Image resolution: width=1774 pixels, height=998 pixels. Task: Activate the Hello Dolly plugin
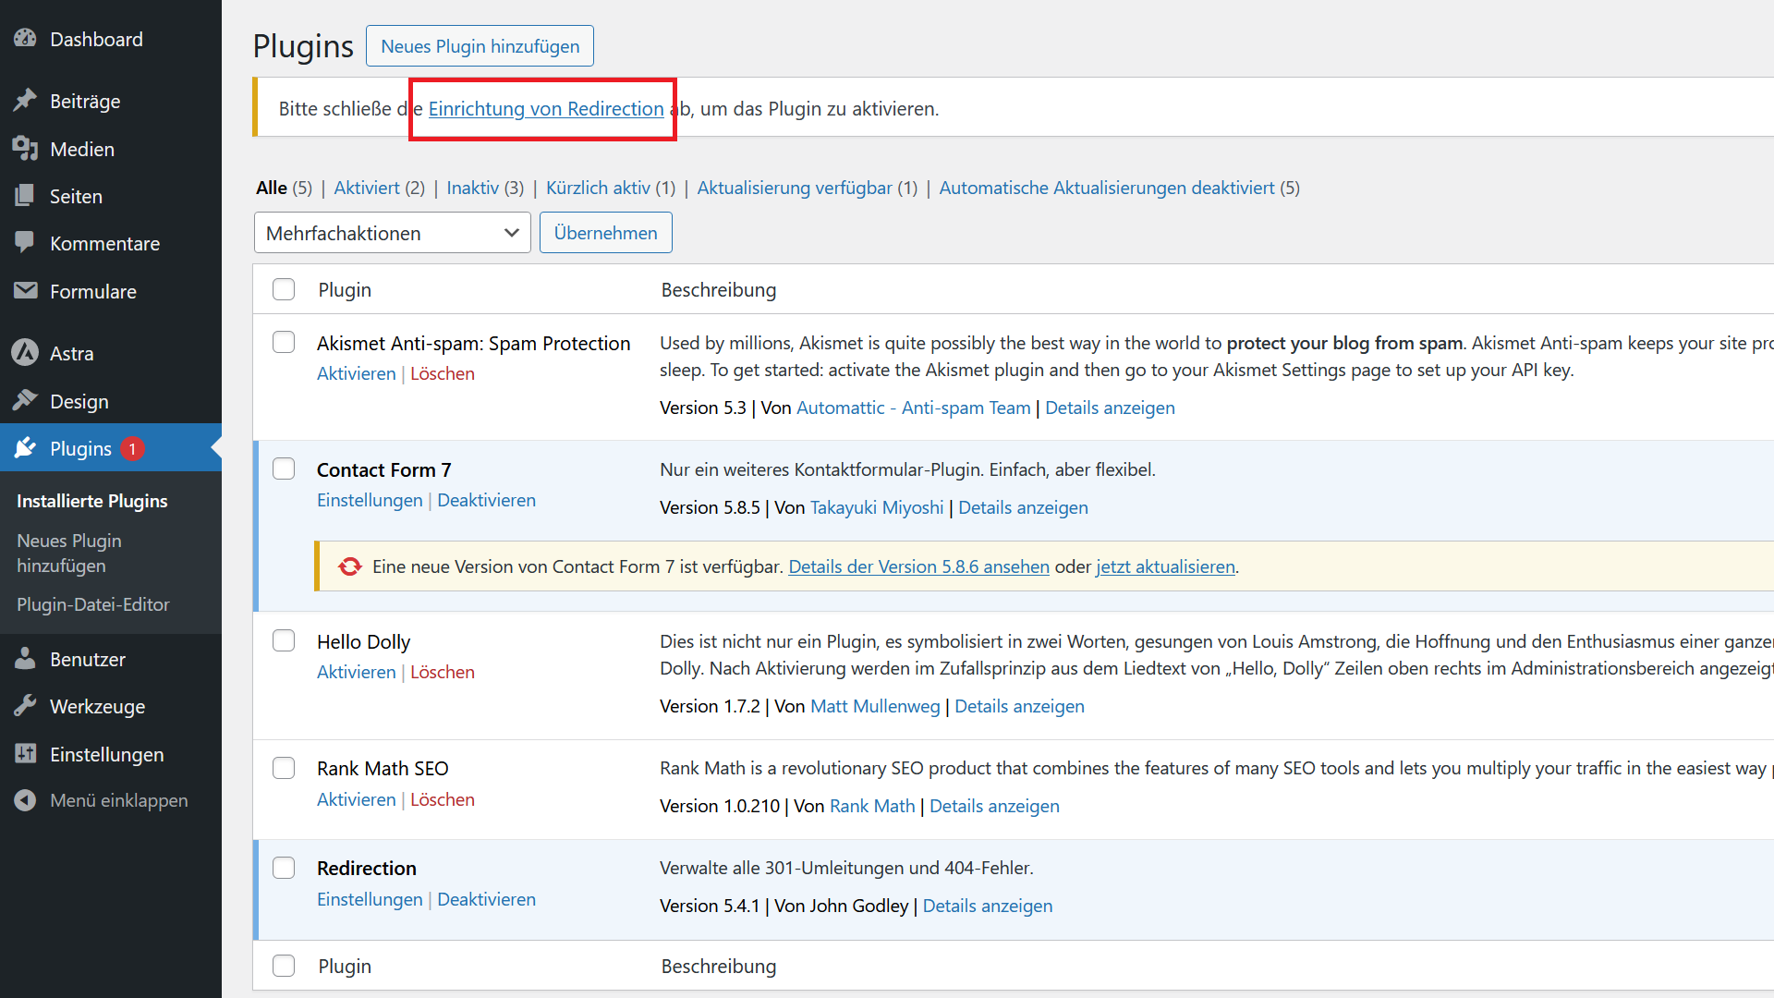tap(356, 672)
